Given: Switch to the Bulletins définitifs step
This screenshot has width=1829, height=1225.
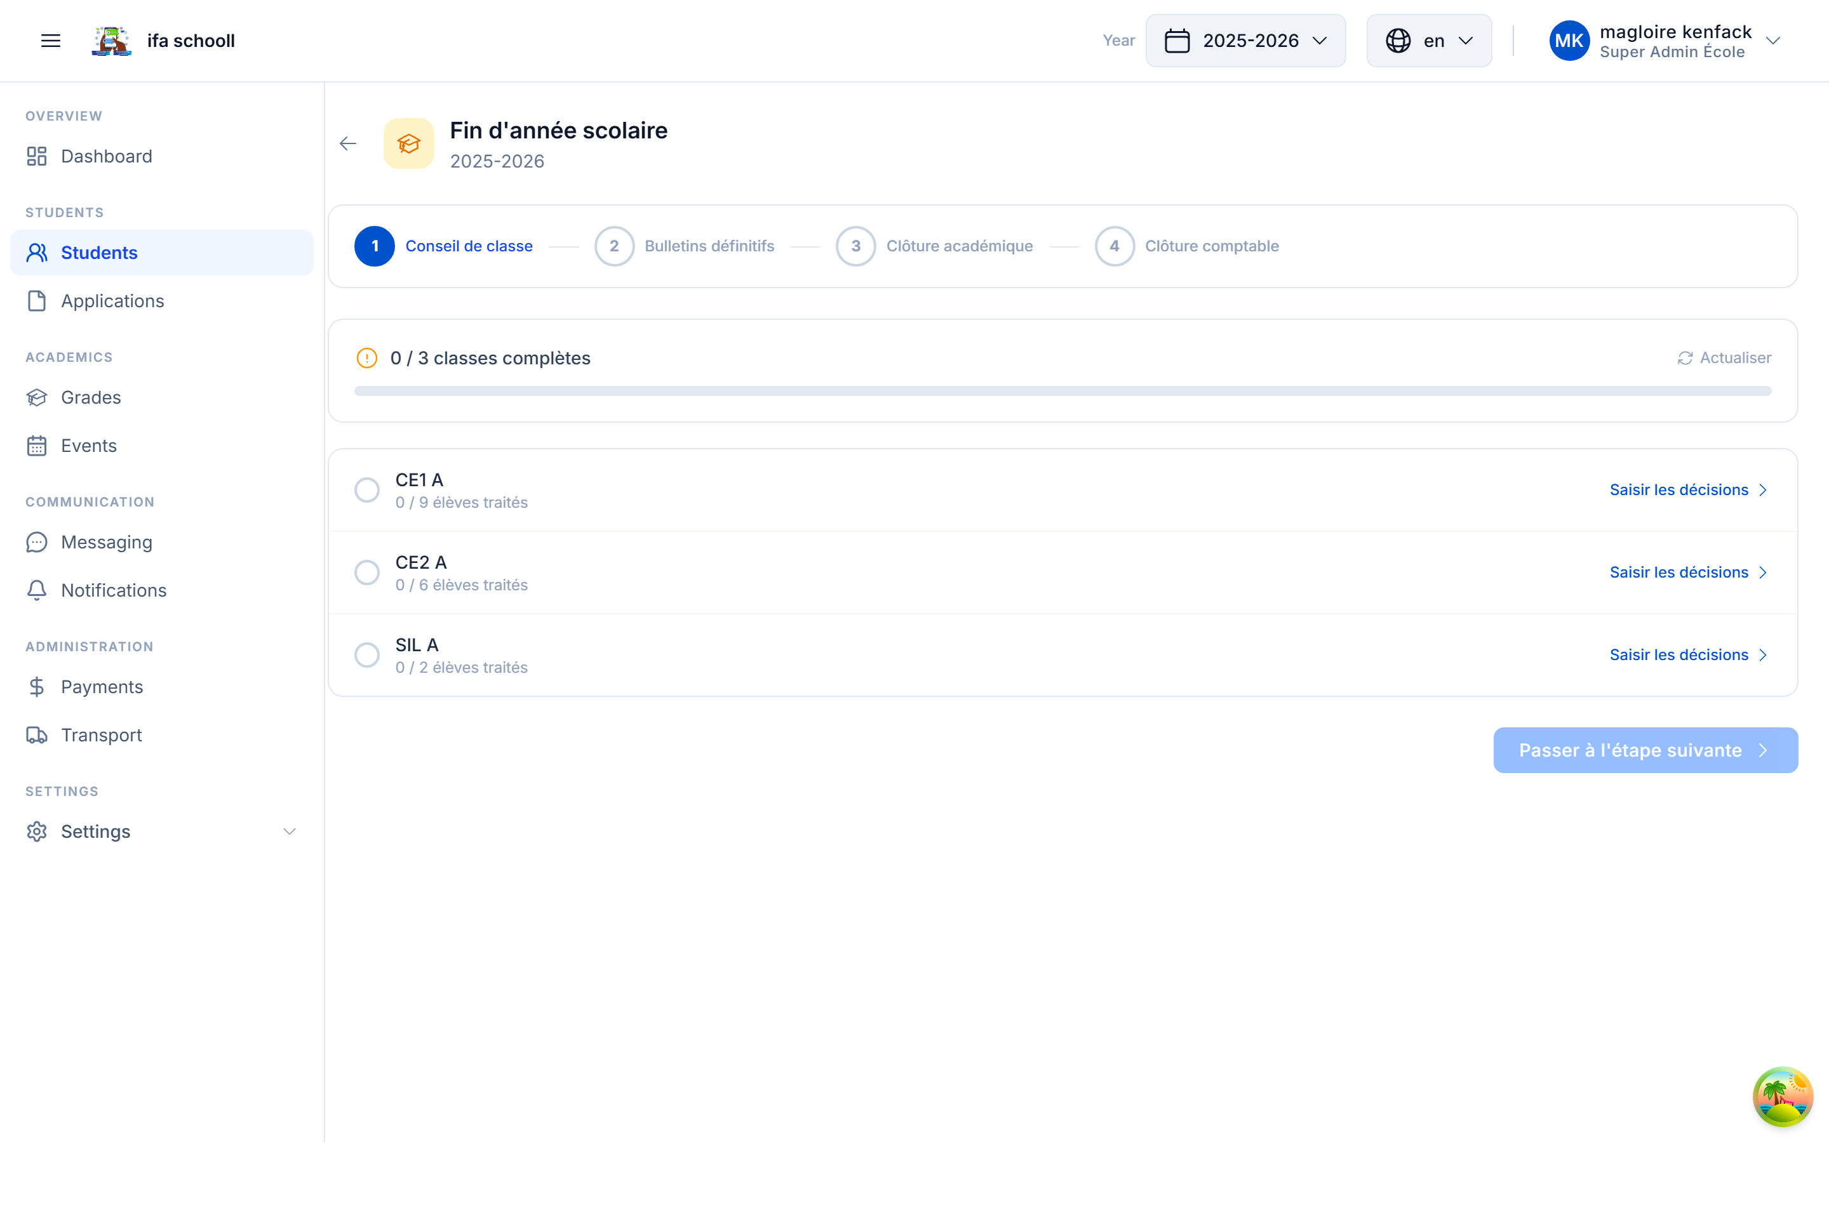Looking at the screenshot, I should 709,245.
